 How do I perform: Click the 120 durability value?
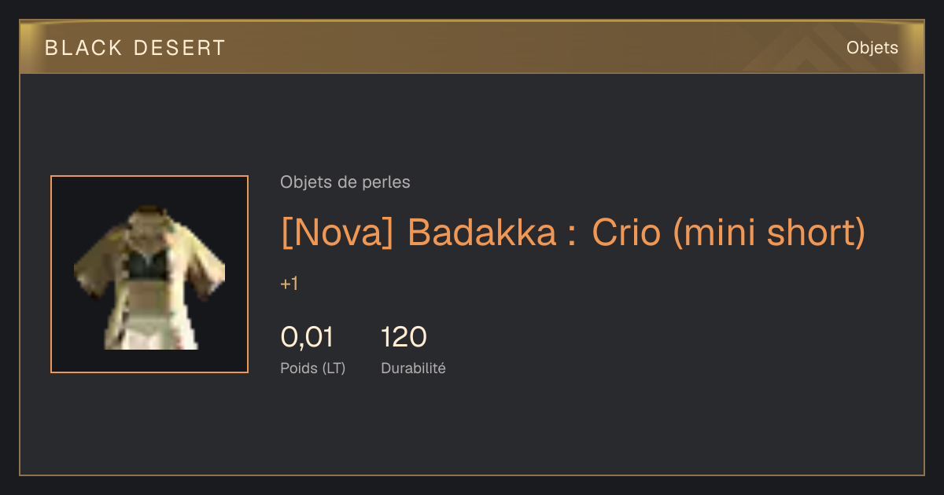404,337
